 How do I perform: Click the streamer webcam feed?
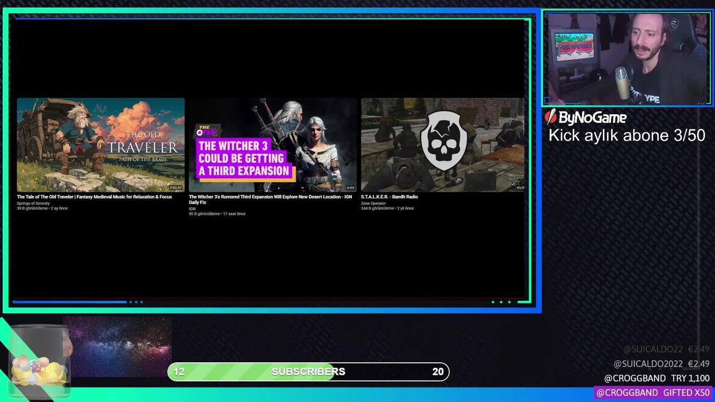627,59
